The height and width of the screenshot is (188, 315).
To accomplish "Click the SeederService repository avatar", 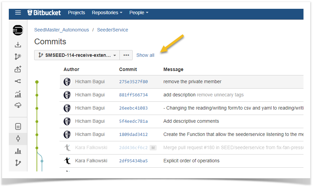I will [x=18, y=30].
